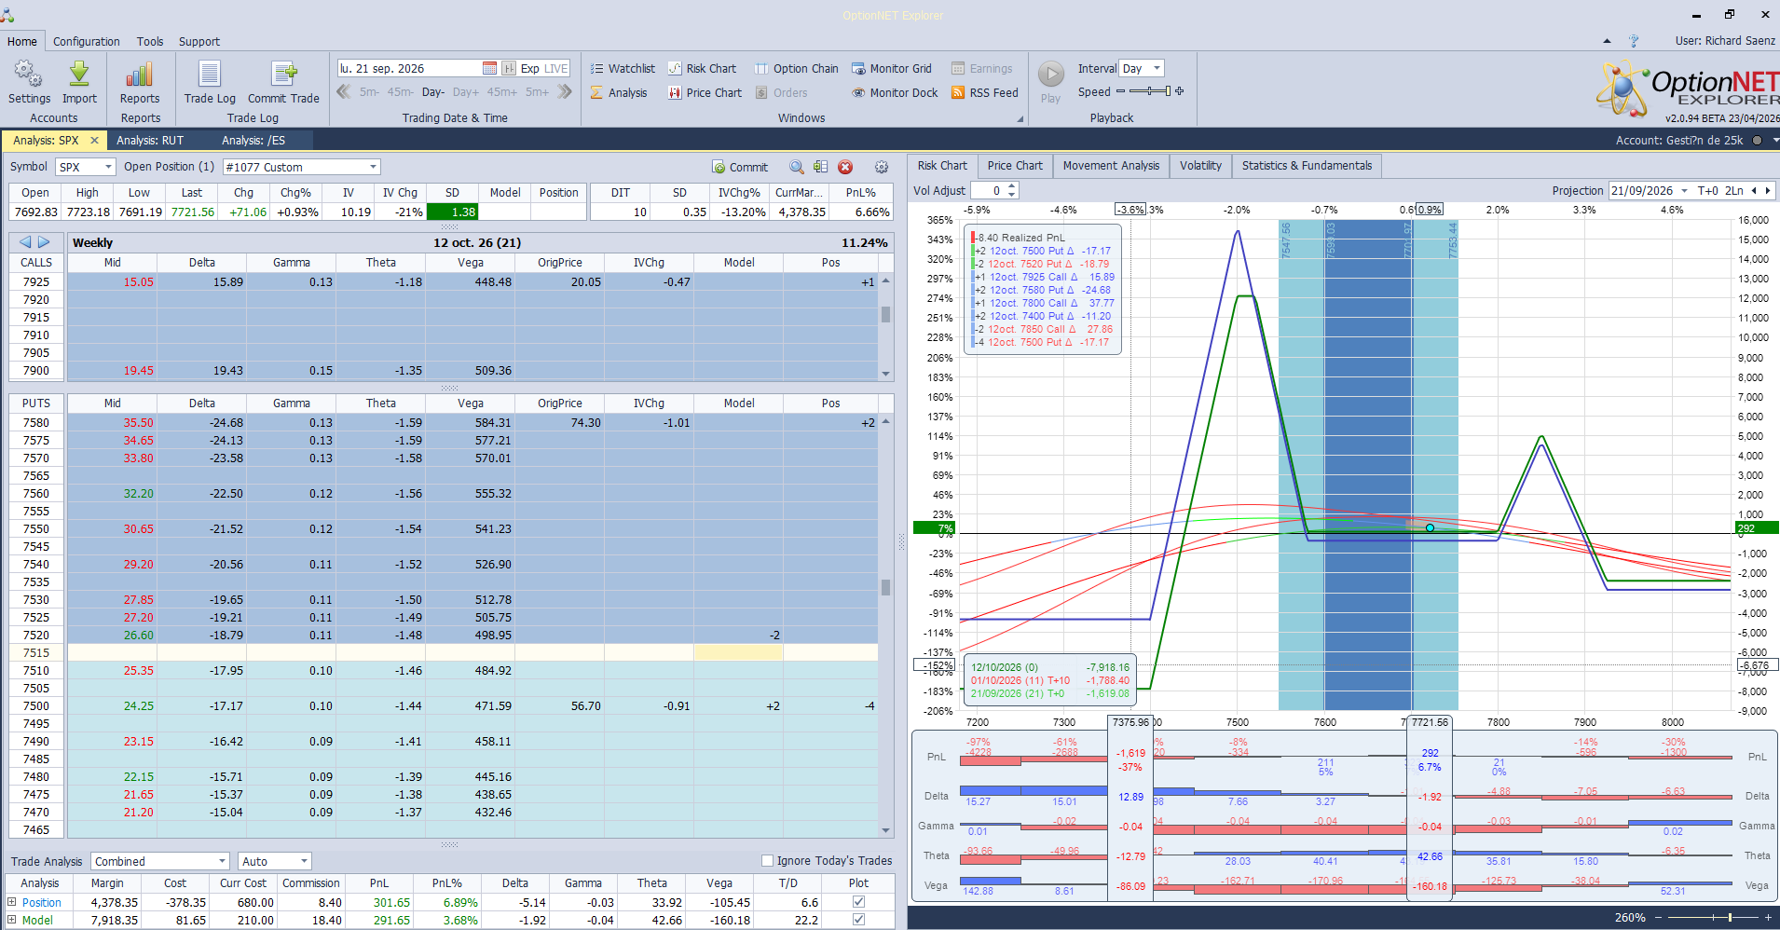Open Statistics & Fundamentals tab
The width and height of the screenshot is (1780, 930).
[1307, 166]
